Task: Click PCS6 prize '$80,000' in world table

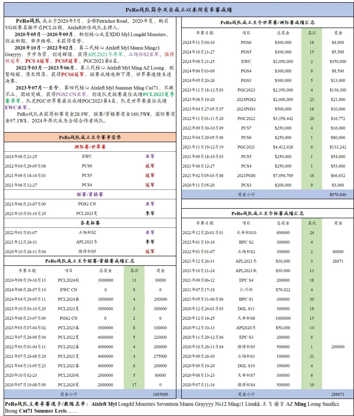Action: pos(338,138)
